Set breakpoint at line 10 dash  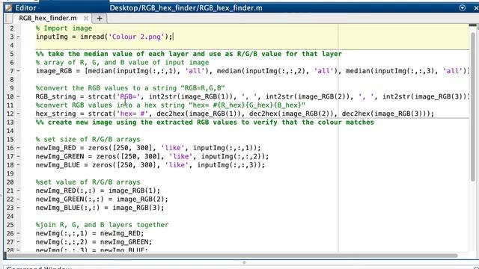[18, 96]
